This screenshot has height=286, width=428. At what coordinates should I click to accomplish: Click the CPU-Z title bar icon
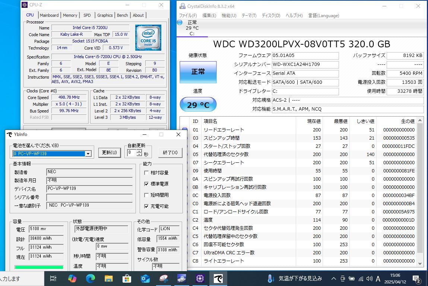[x=25, y=5]
